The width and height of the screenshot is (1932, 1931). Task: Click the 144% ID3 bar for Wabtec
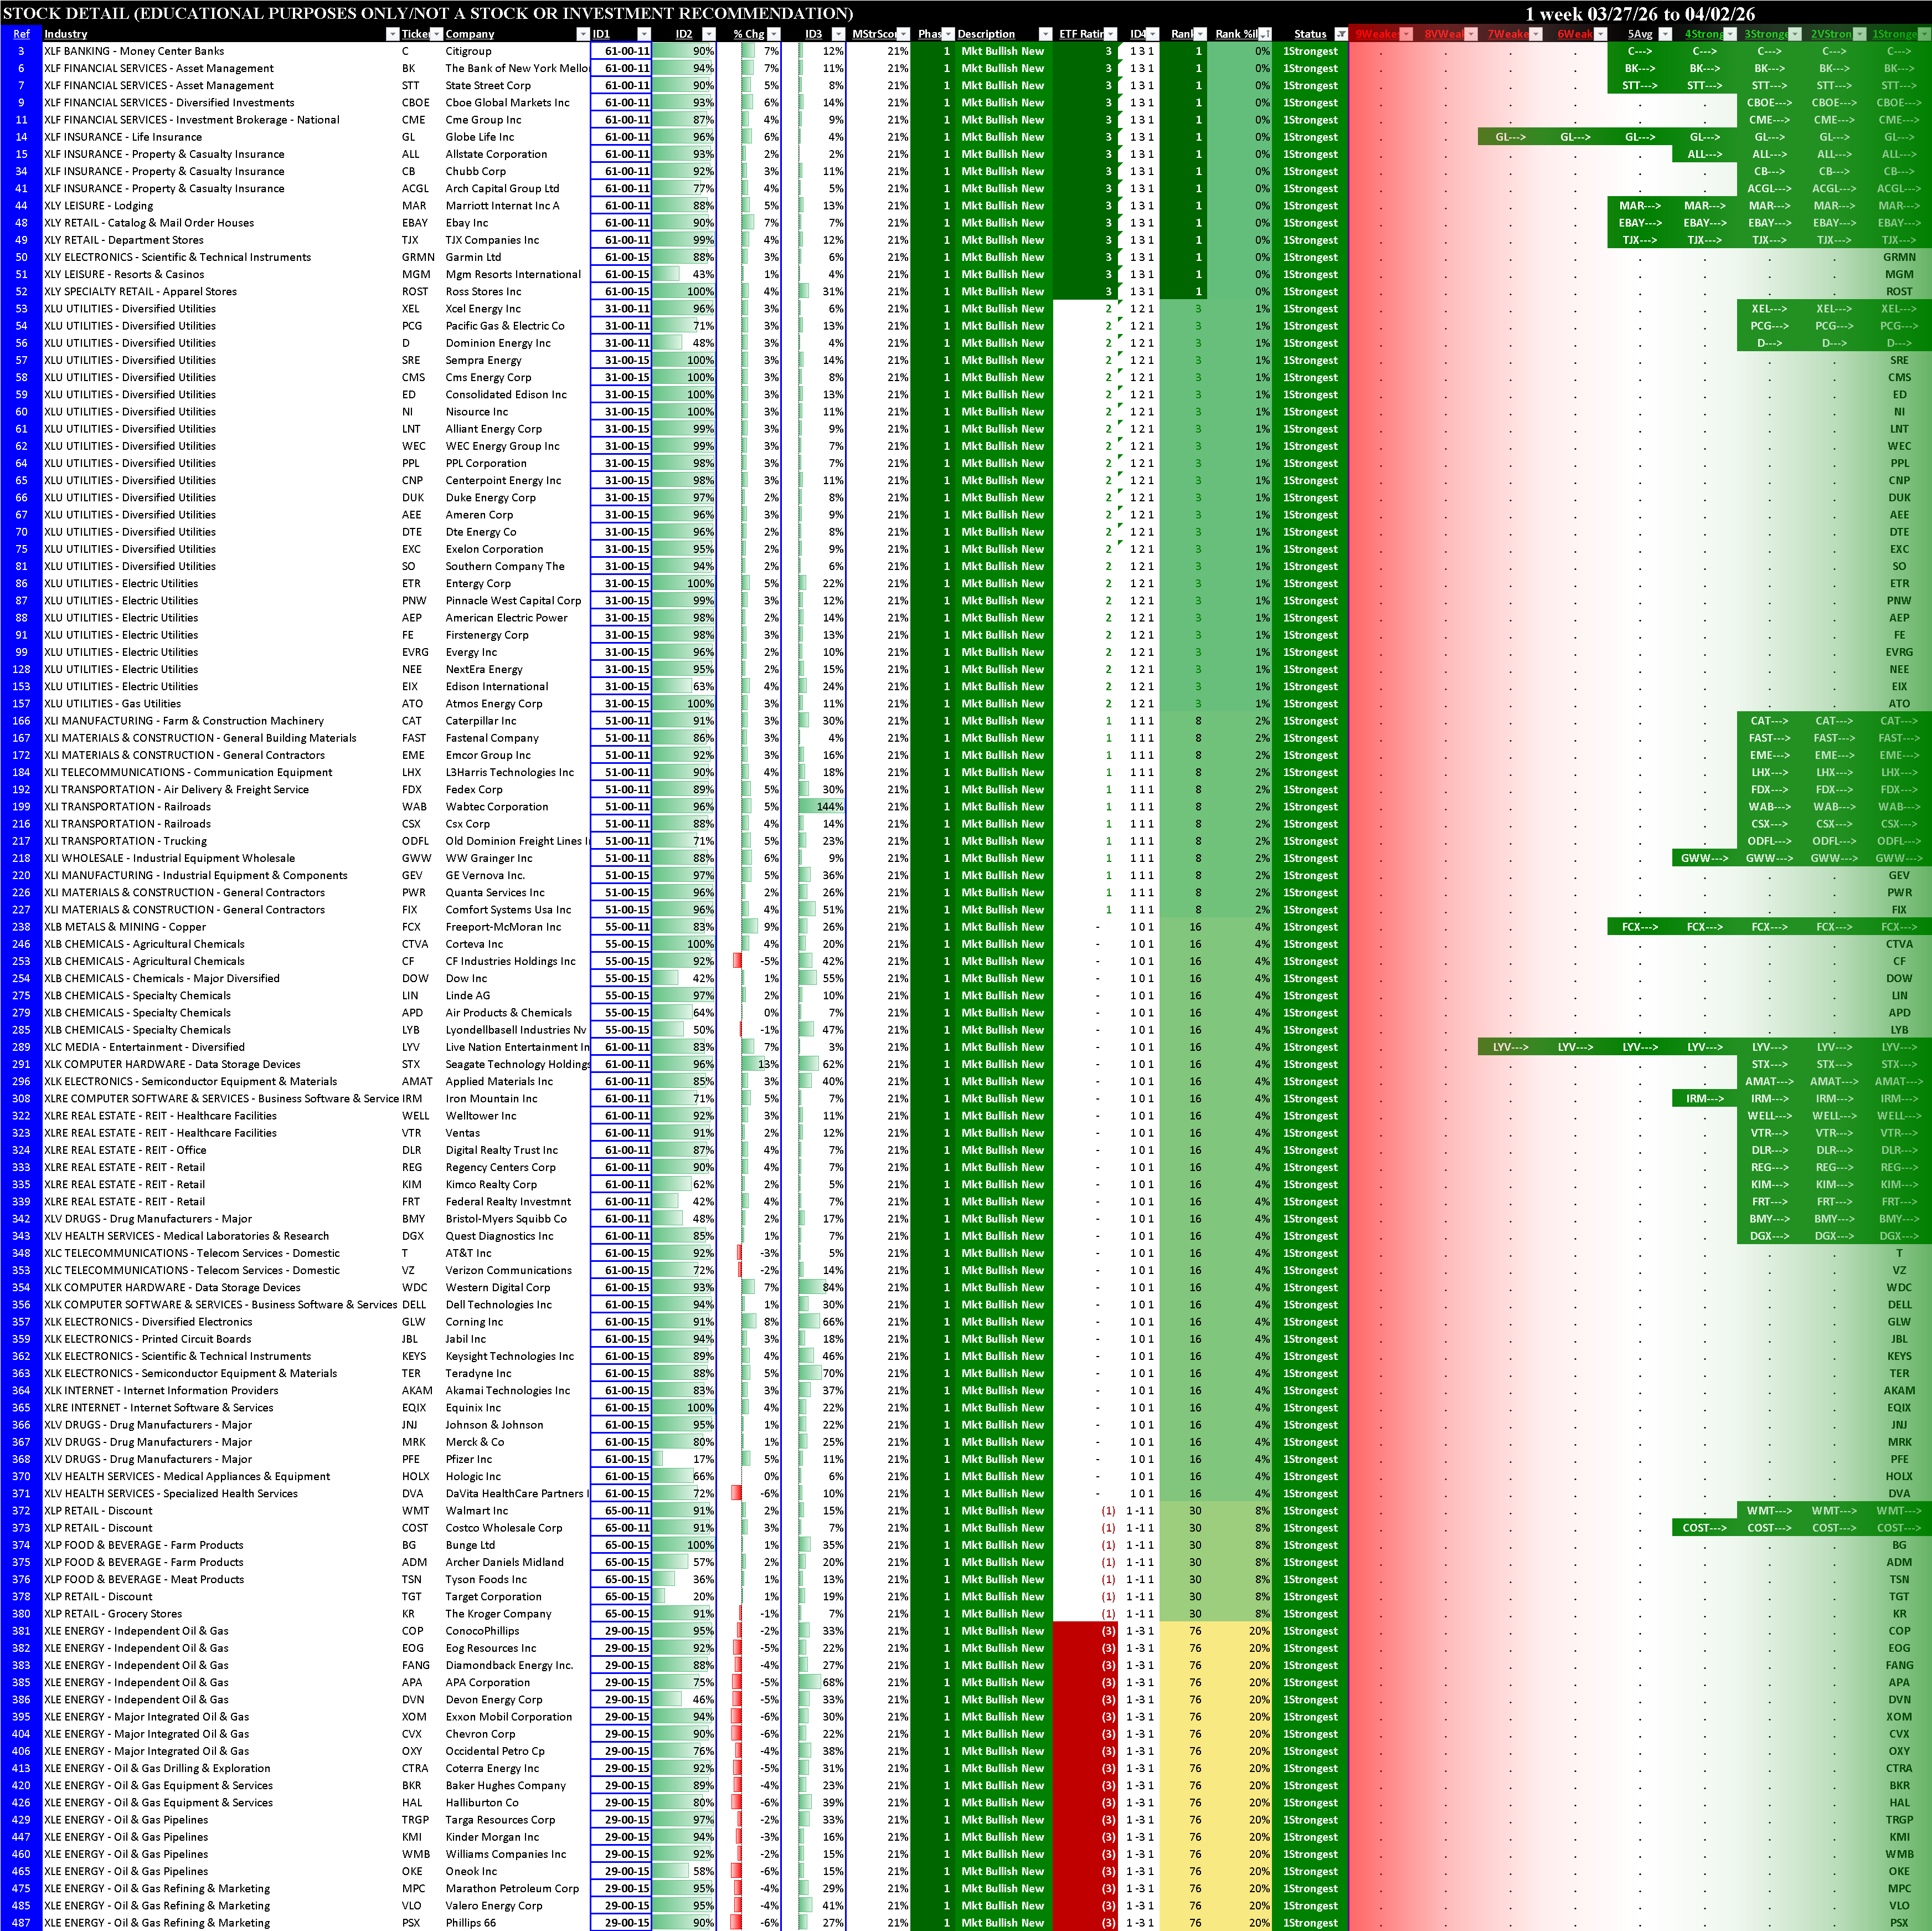click(x=822, y=807)
